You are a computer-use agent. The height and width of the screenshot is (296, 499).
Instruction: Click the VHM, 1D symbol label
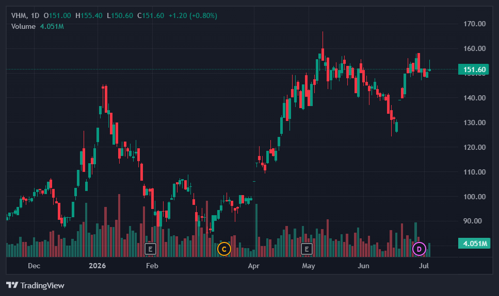pos(25,15)
